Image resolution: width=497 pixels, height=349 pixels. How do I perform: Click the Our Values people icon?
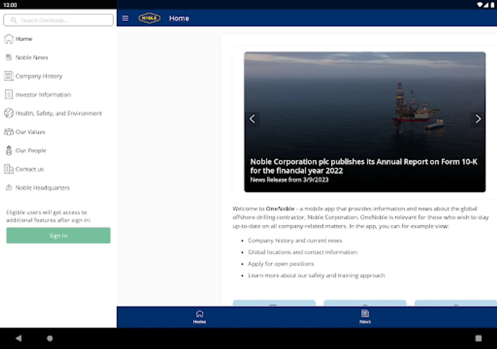click(x=9, y=132)
